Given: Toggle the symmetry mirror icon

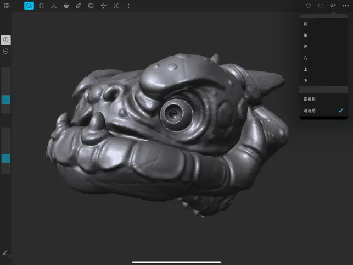Looking at the screenshot, I should [321, 5].
